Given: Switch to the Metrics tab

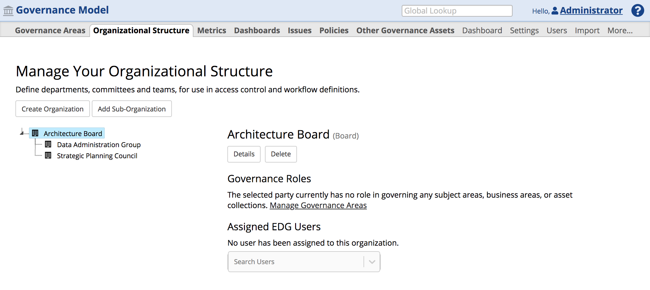Looking at the screenshot, I should 212,30.
